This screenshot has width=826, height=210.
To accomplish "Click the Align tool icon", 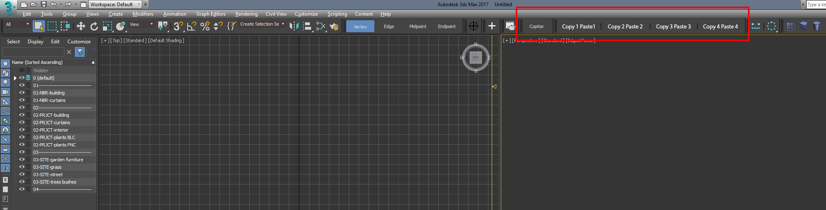I will click(307, 26).
